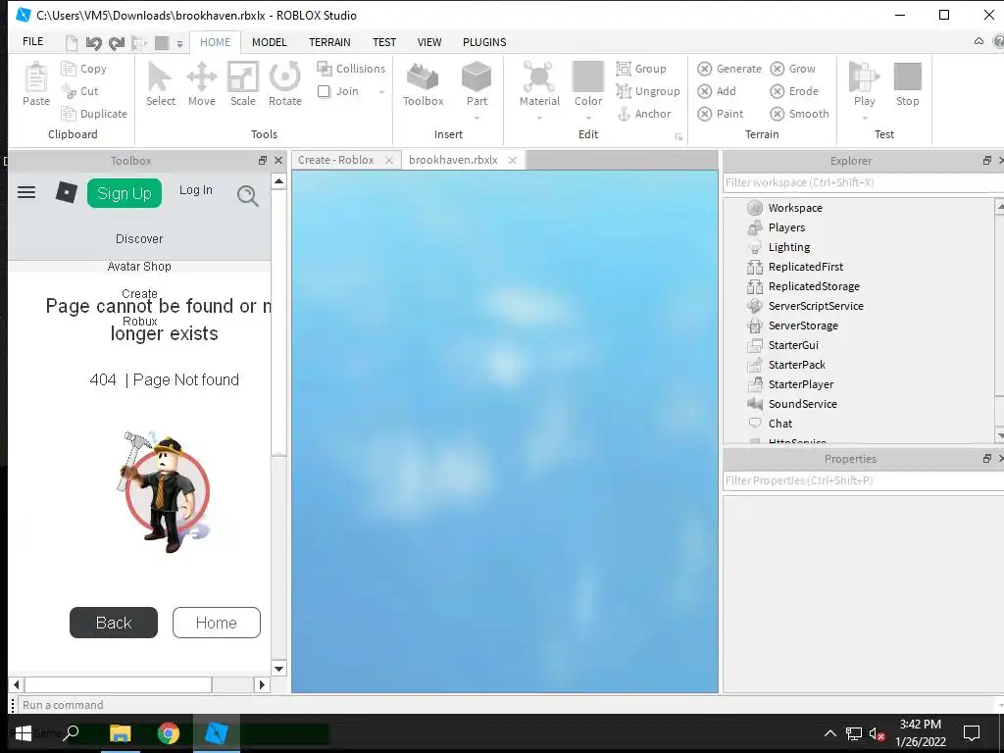Open the terrain Generate tool
This screenshot has height=753, width=1004.
tap(729, 69)
